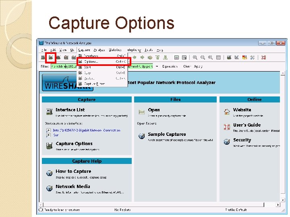Image resolution: width=290 pixels, height=217 pixels.
Task: Open the Security link
Action: click(242, 140)
